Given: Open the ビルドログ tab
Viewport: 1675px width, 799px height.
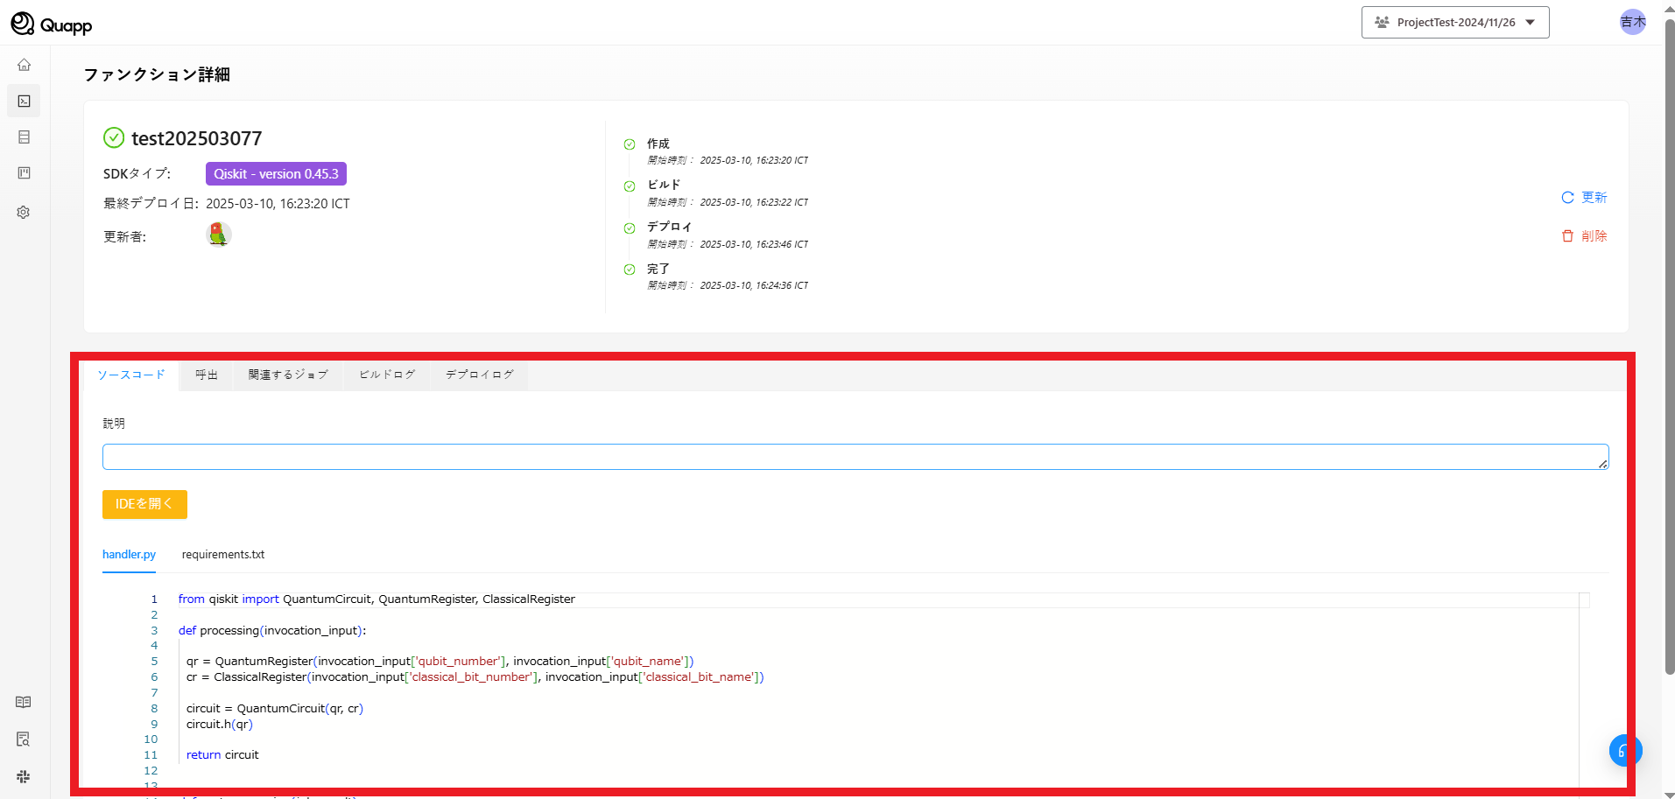Looking at the screenshot, I should pos(386,375).
